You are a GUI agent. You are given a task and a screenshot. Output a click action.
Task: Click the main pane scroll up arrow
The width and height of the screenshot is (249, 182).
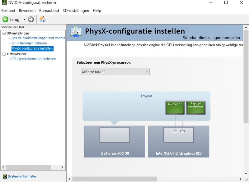(x=246, y=28)
